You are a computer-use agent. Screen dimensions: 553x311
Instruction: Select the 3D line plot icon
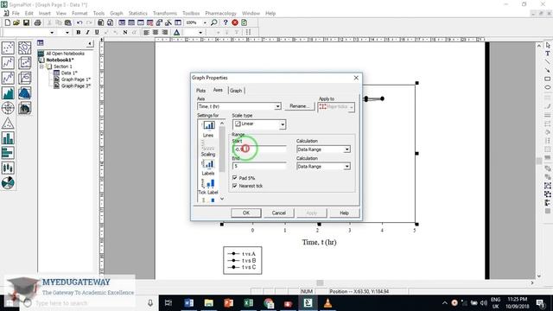point(25,78)
